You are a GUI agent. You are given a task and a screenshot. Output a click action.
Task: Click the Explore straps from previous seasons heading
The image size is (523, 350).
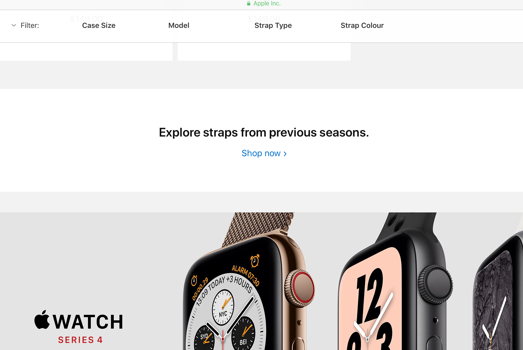[264, 132]
